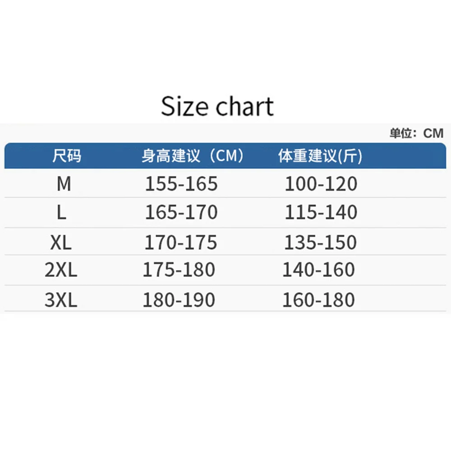
Task: Pick the 100-120 weight cell
Action: point(321,184)
